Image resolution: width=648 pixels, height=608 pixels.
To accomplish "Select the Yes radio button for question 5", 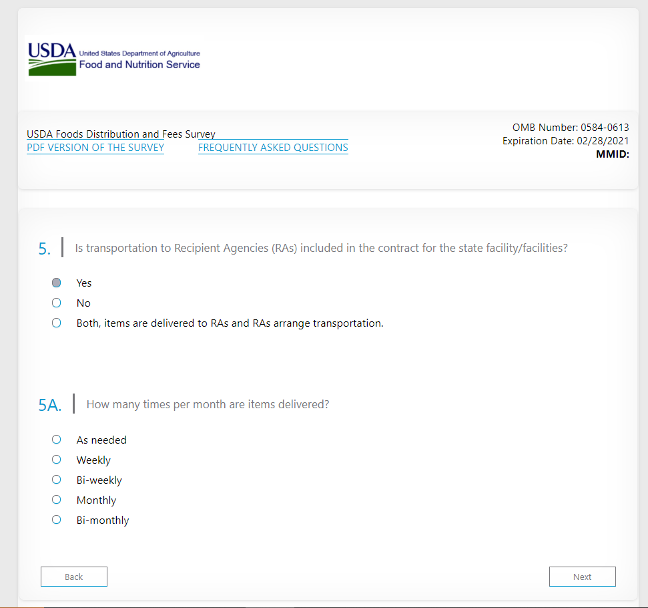I will [x=57, y=283].
